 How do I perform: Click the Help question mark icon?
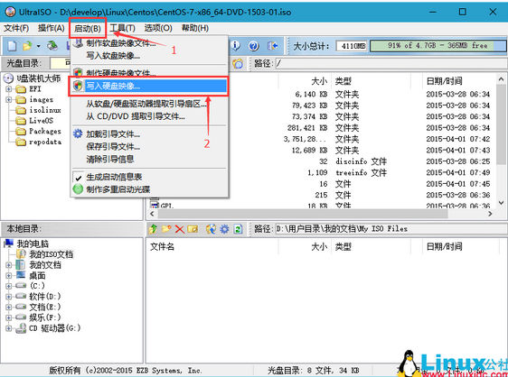[254, 46]
